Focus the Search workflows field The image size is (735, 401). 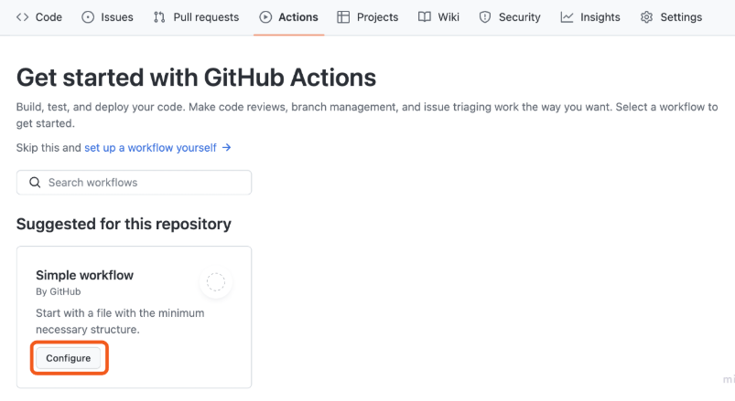134,183
